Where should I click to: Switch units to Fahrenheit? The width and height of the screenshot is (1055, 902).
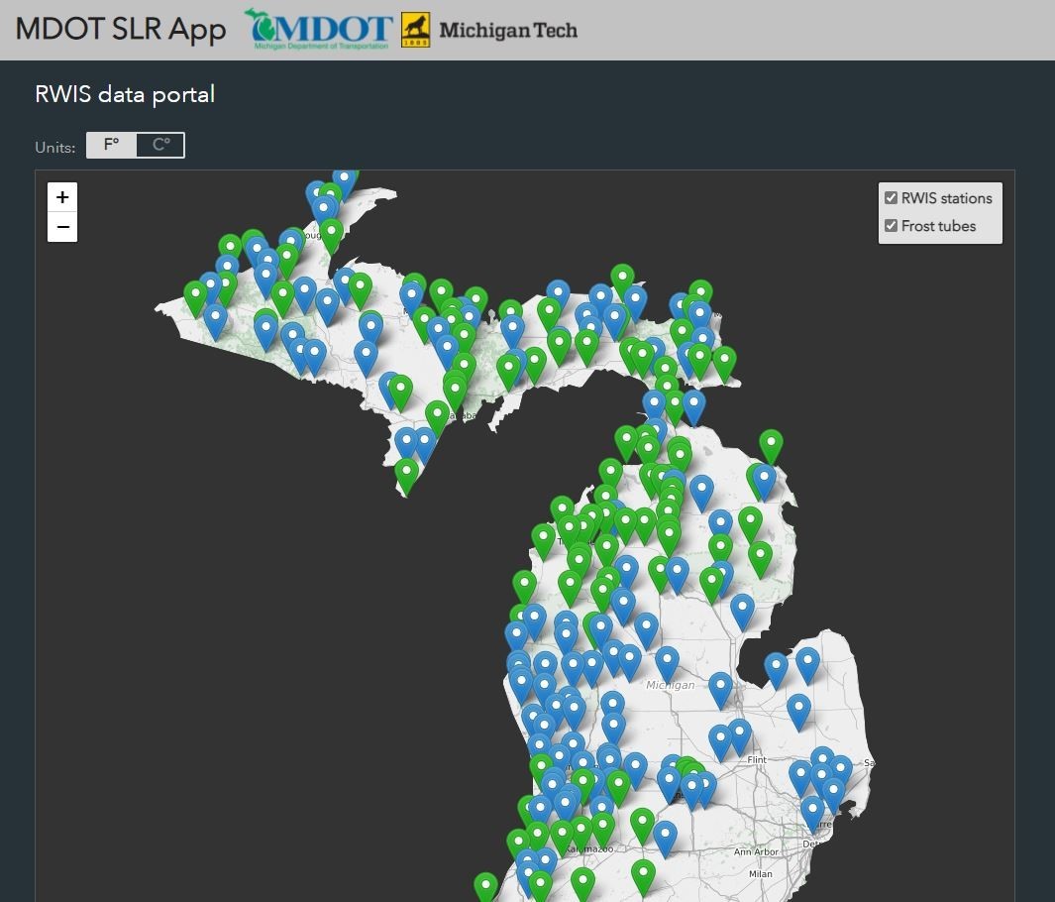pos(111,146)
